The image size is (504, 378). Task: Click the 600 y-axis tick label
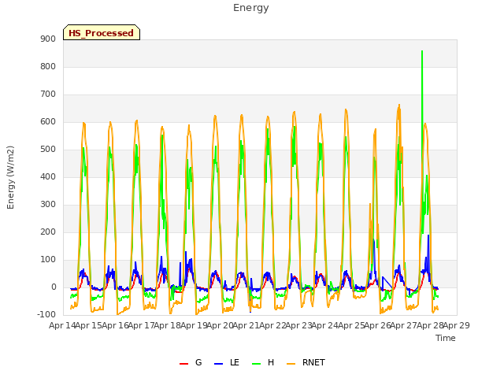click(x=48, y=122)
